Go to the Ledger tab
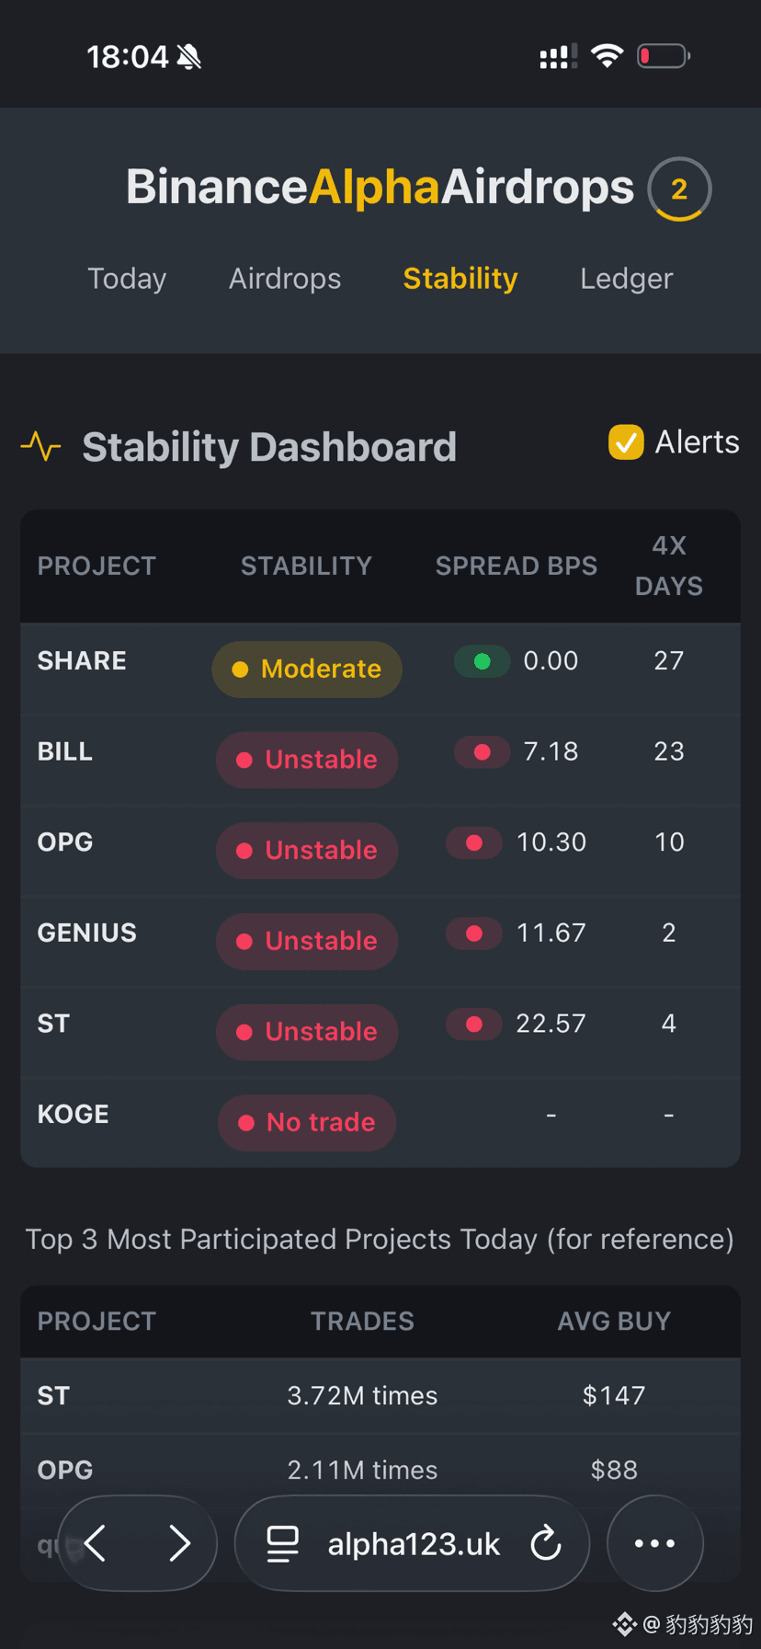The width and height of the screenshot is (761, 1649). tap(627, 279)
